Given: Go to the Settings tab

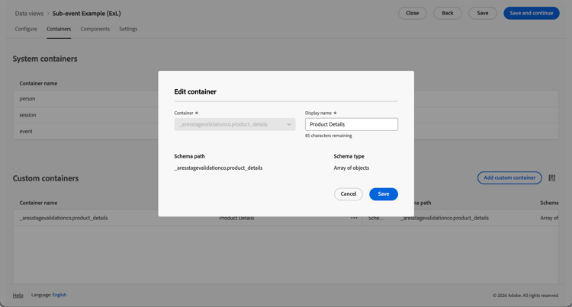Looking at the screenshot, I should pos(128,29).
